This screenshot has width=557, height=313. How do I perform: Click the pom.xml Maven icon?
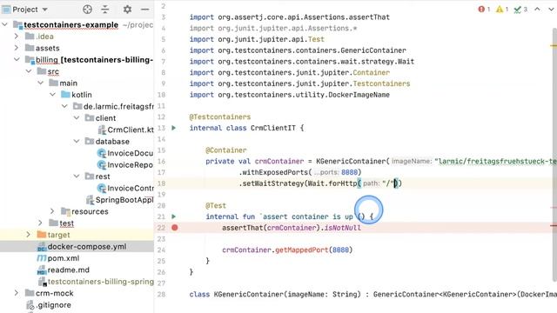(42, 258)
